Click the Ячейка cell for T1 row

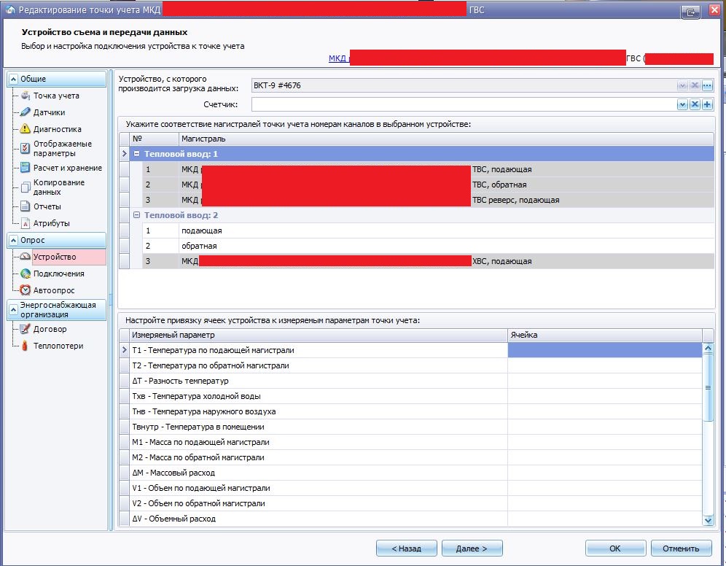pyautogui.click(x=605, y=350)
